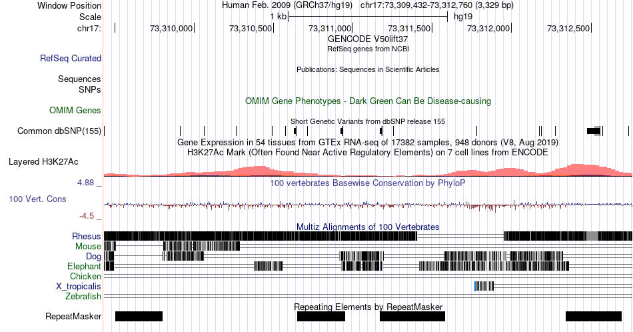Click the Chicken alignment row label
The height and width of the screenshot is (332, 633).
pyautogui.click(x=85, y=276)
